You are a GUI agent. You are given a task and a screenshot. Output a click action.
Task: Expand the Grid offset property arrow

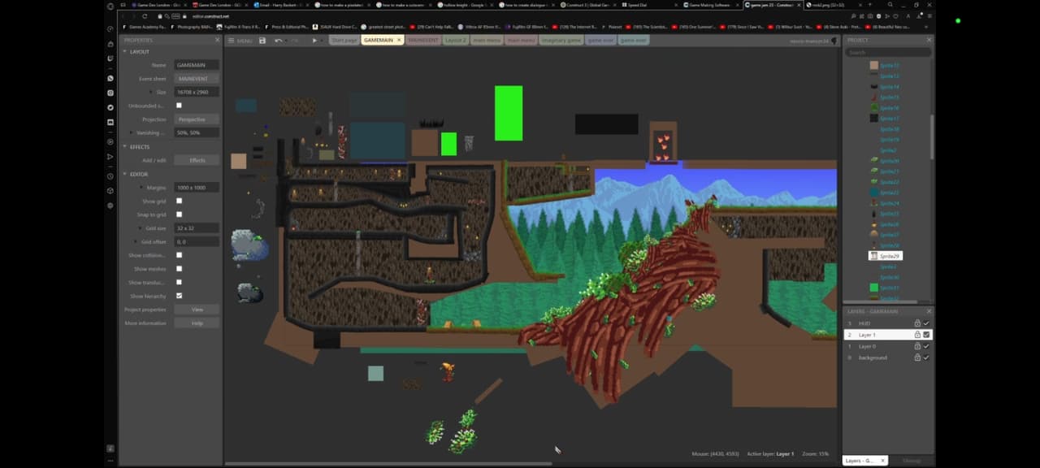(x=135, y=241)
